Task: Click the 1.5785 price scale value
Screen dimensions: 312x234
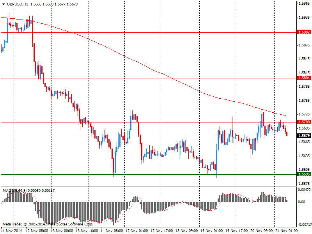Action: (x=304, y=87)
